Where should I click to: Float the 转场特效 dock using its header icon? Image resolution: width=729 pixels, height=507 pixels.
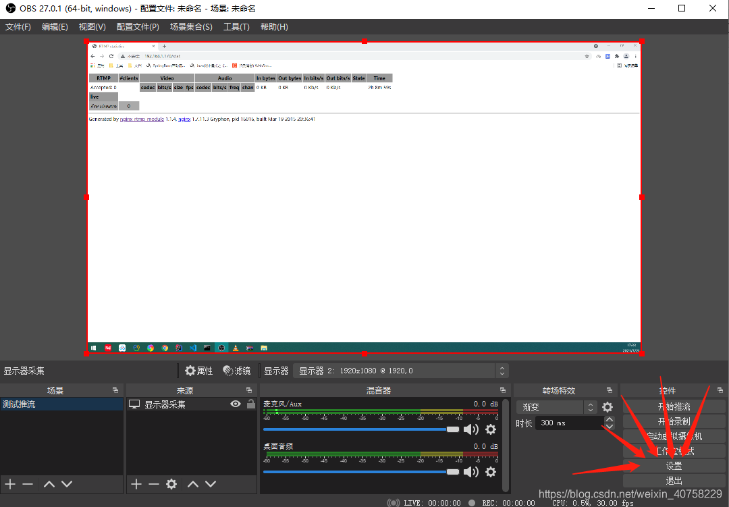(609, 390)
